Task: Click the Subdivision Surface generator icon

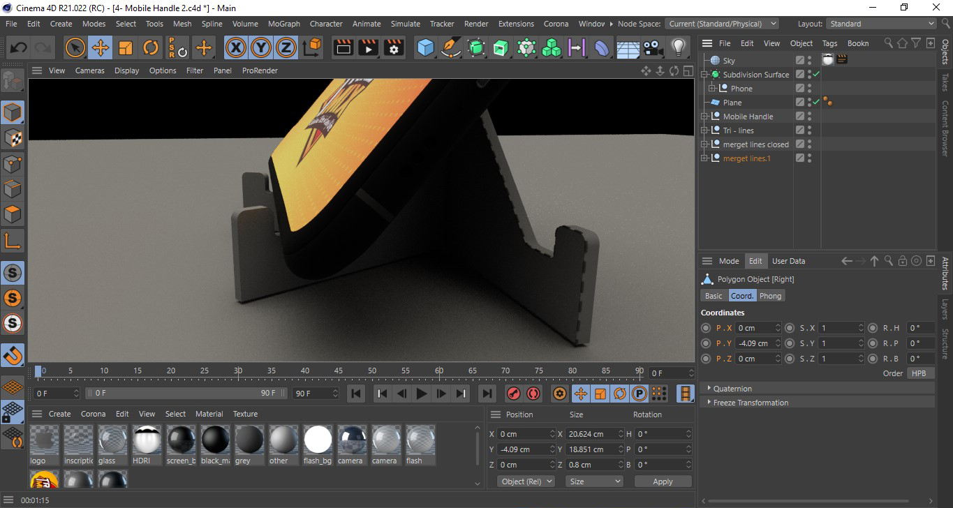Action: click(475, 47)
